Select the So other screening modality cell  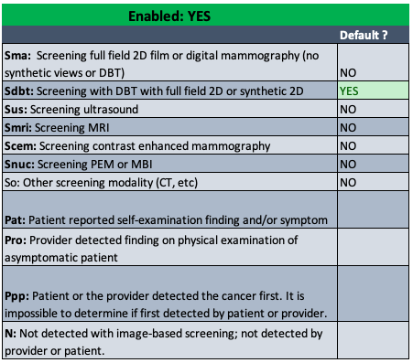tap(170, 182)
